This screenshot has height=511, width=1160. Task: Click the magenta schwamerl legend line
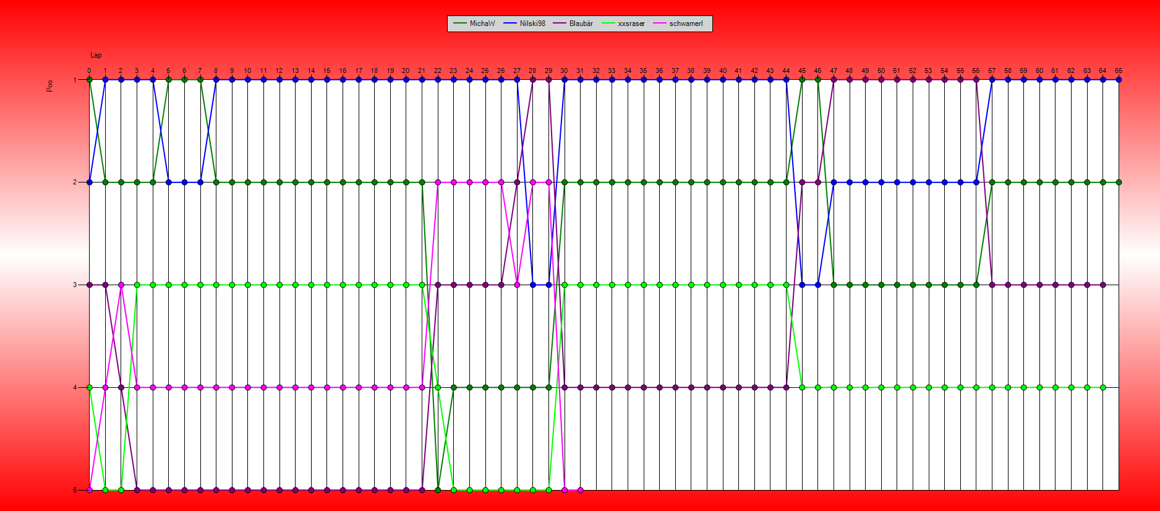click(660, 24)
